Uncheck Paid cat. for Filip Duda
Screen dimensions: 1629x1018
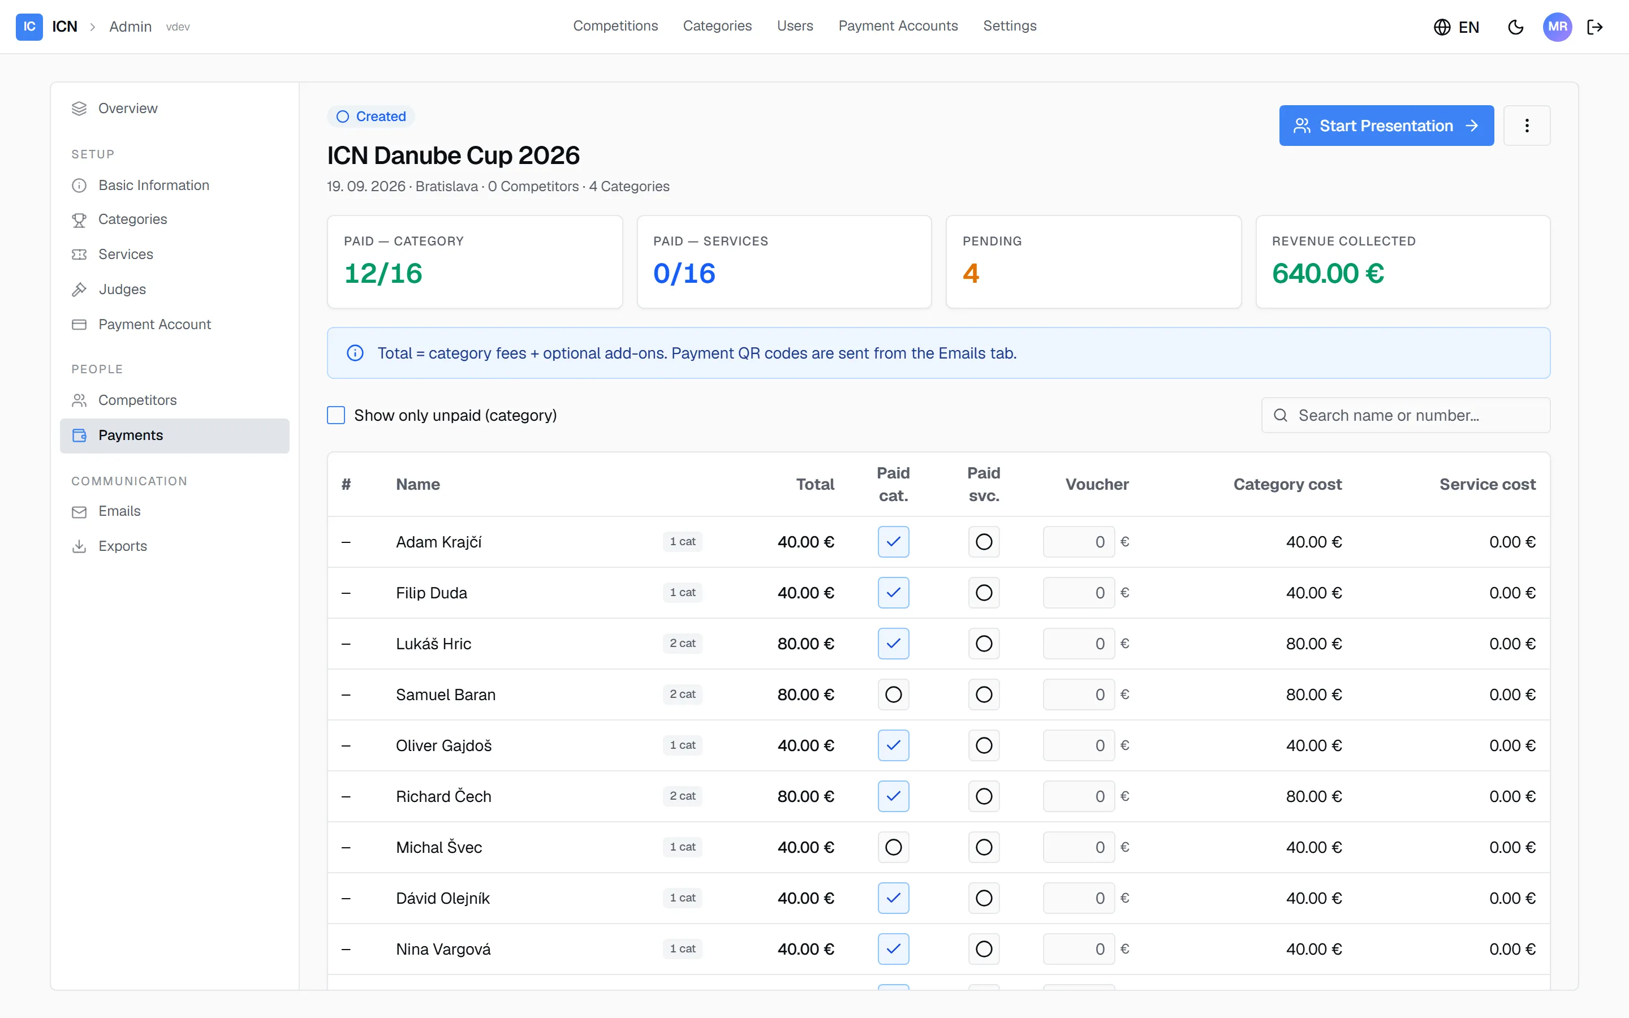[x=893, y=593]
